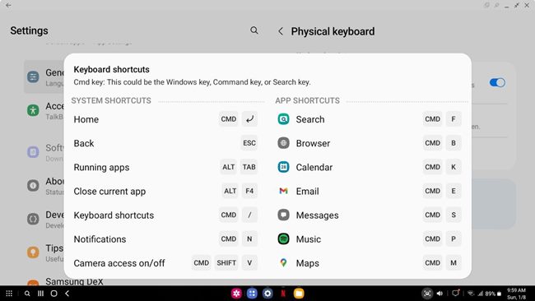
Task: Click the Maps app icon
Action: click(x=283, y=263)
